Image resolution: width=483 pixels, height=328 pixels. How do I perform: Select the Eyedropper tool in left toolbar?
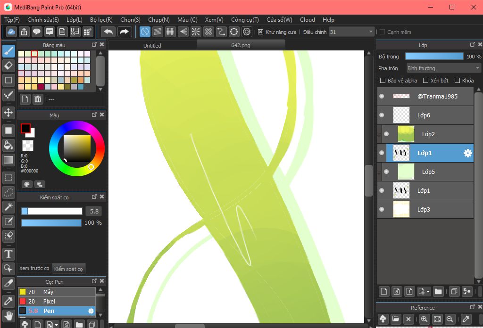coord(8,301)
